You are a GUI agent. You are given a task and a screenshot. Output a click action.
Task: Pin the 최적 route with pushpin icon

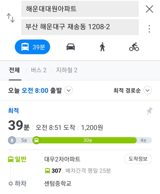149,111
